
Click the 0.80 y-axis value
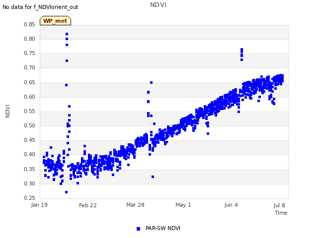click(30, 39)
